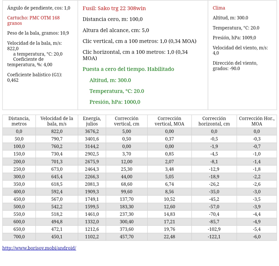Click the Corrección horizontal, cm column header

214,121
